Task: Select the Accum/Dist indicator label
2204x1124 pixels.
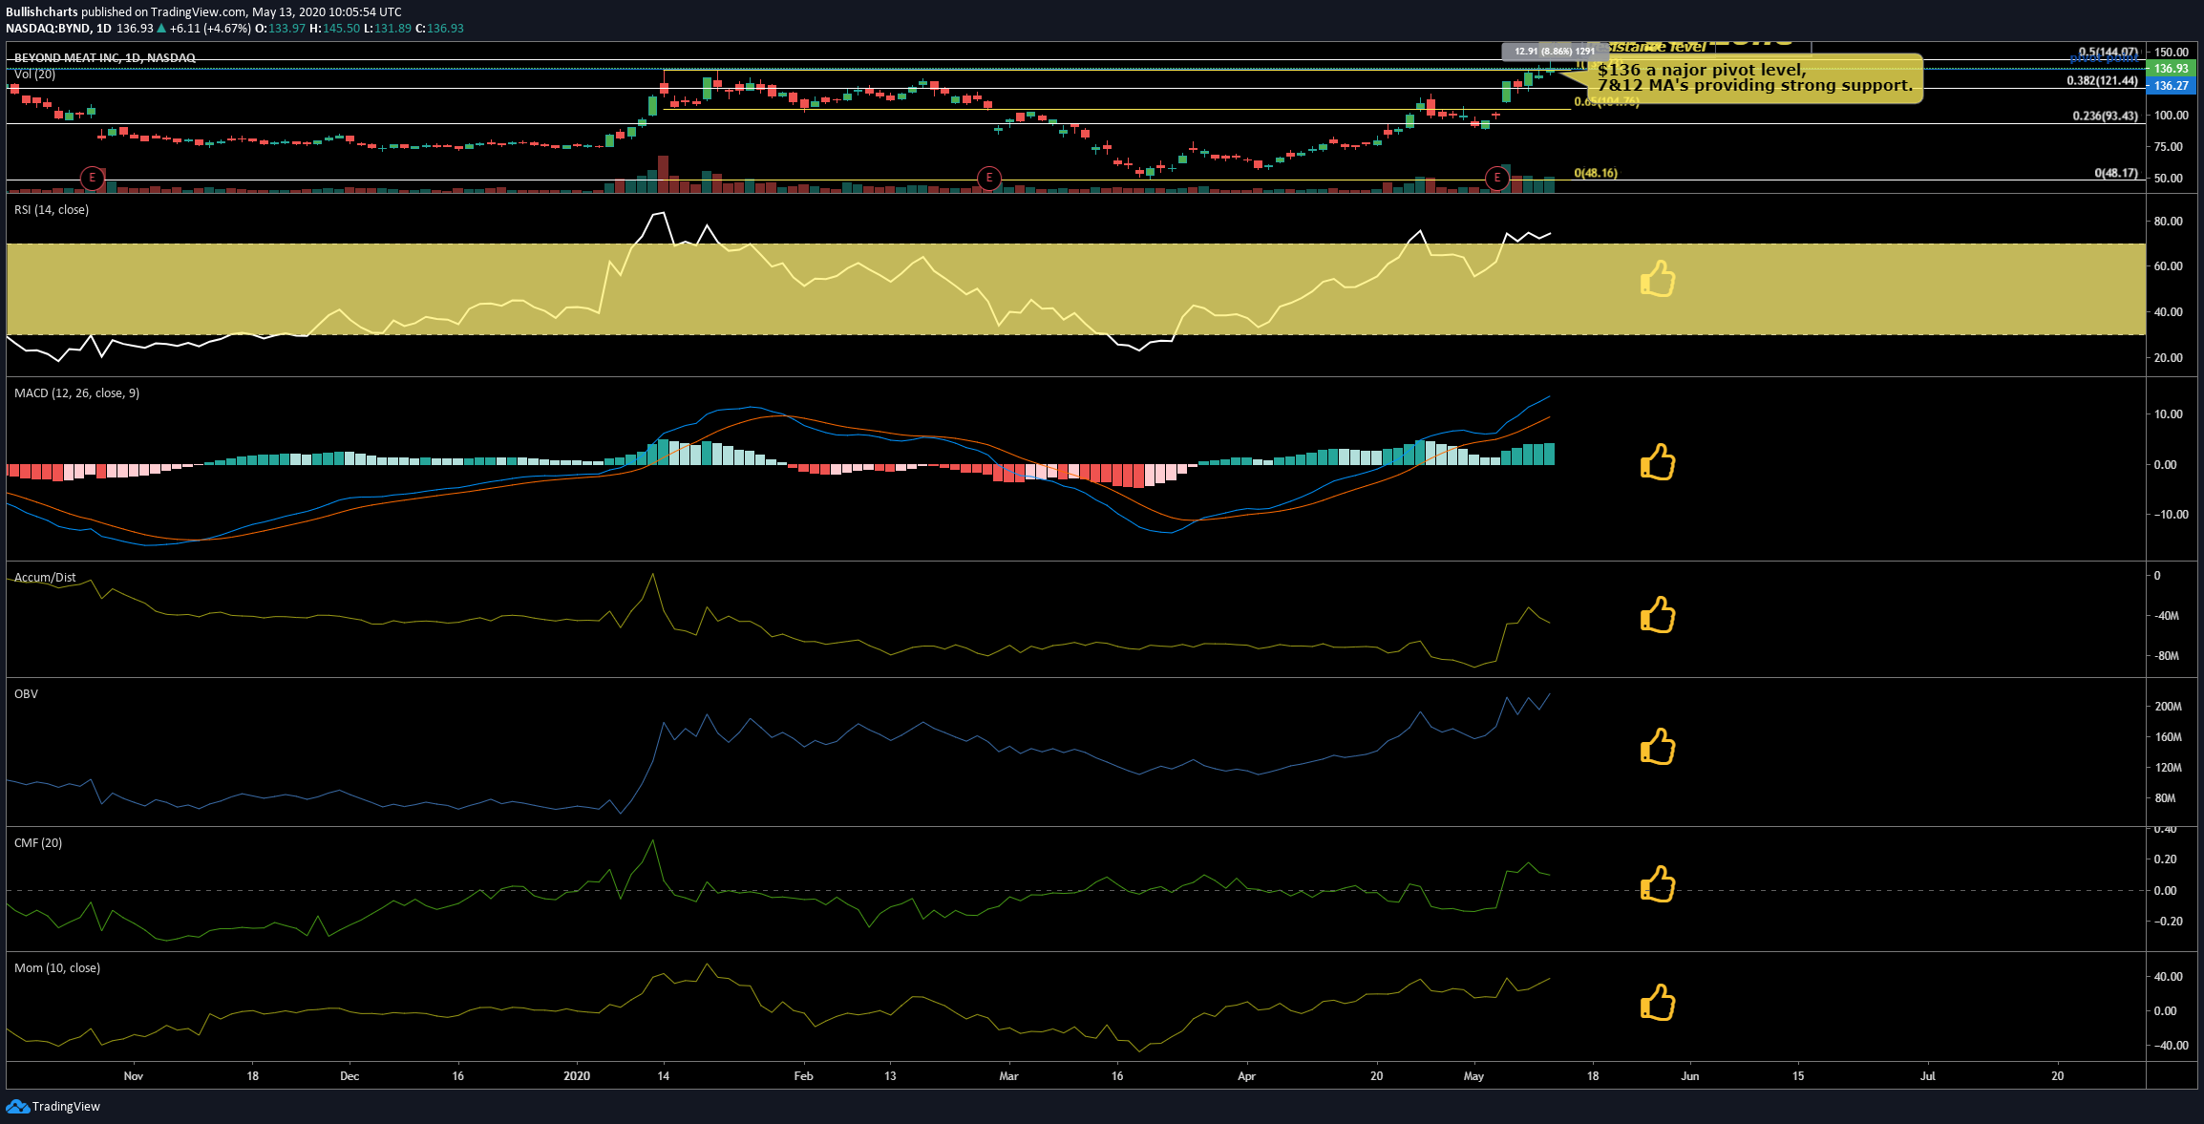Action: (x=45, y=578)
